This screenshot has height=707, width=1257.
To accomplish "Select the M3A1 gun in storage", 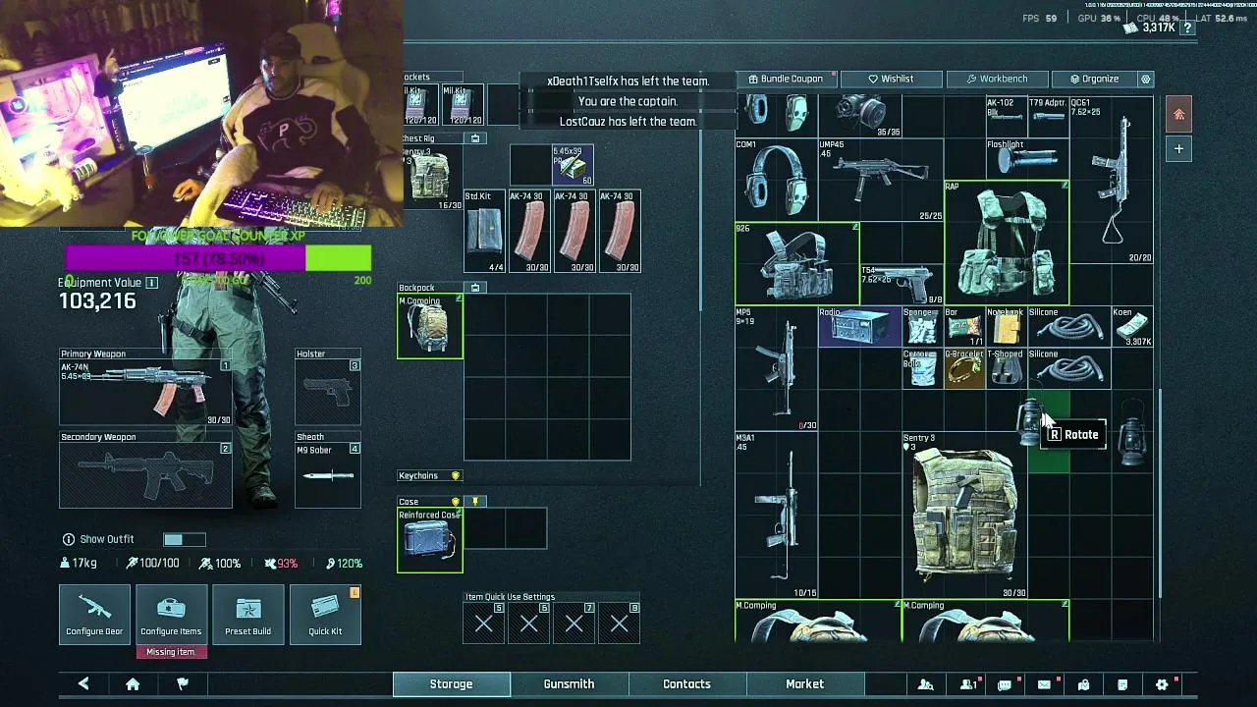I will (776, 515).
